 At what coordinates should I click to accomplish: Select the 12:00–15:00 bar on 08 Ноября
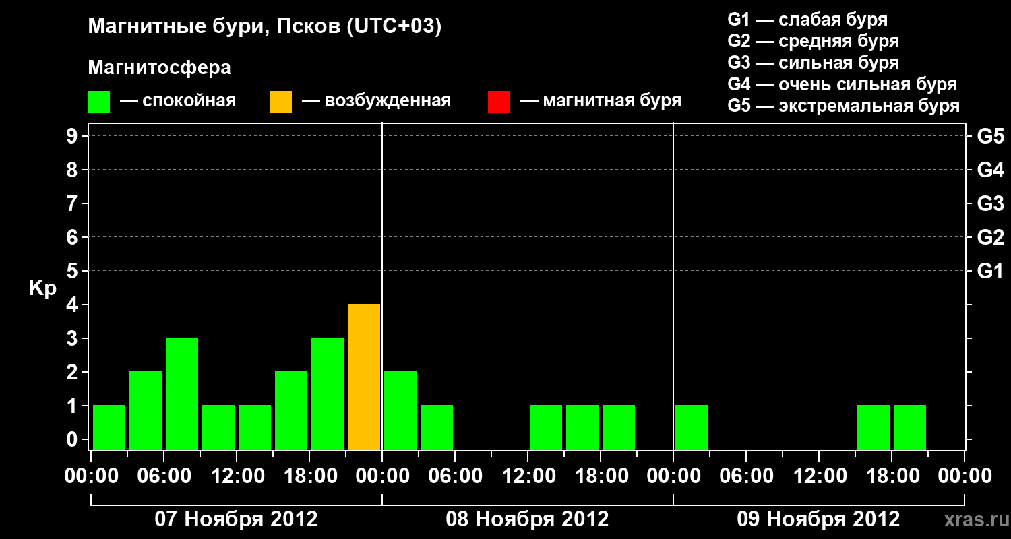tap(546, 428)
